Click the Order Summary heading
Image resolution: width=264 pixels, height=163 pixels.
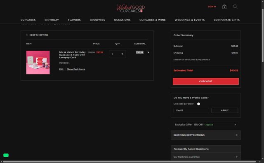[x=183, y=35]
